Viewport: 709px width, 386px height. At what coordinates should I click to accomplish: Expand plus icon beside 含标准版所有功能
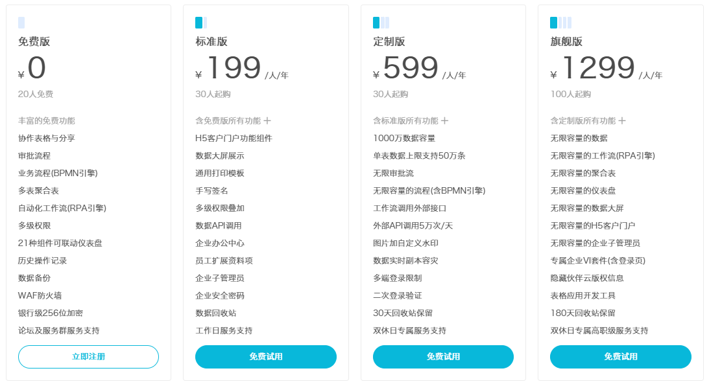coord(444,120)
